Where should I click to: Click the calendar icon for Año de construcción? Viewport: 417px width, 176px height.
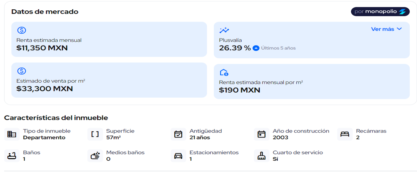tap(261, 134)
